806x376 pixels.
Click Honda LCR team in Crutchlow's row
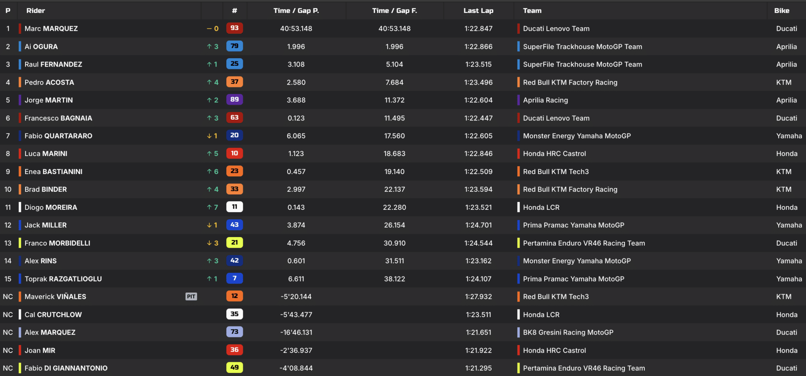pos(541,315)
